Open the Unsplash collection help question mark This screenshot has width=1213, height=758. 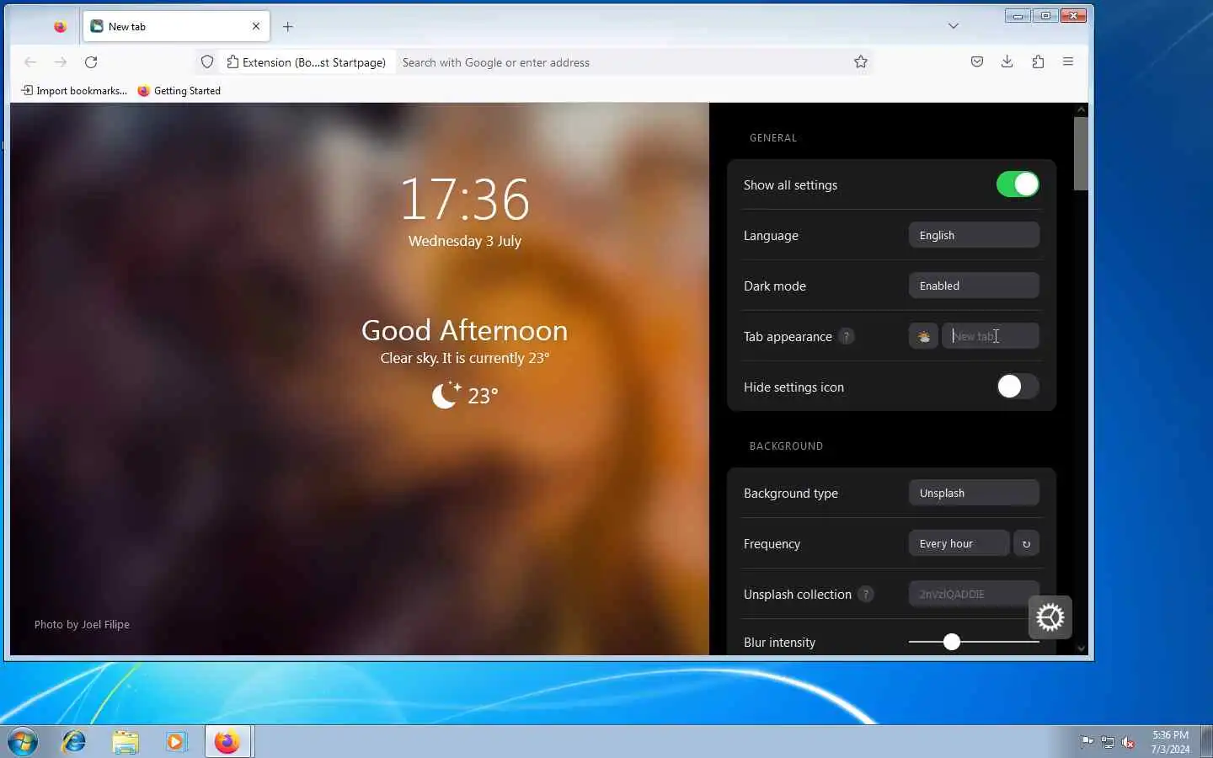tap(865, 594)
